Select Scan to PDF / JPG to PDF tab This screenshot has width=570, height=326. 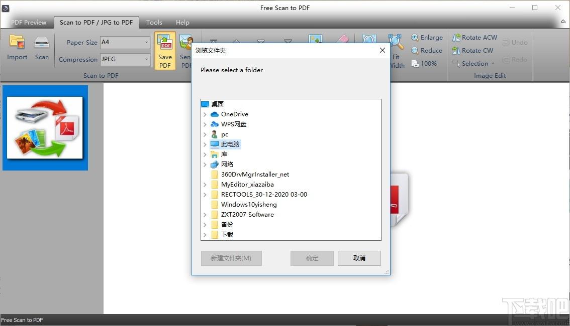pyautogui.click(x=97, y=23)
